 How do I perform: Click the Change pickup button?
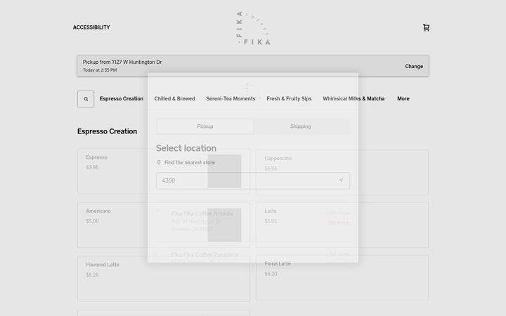click(414, 67)
